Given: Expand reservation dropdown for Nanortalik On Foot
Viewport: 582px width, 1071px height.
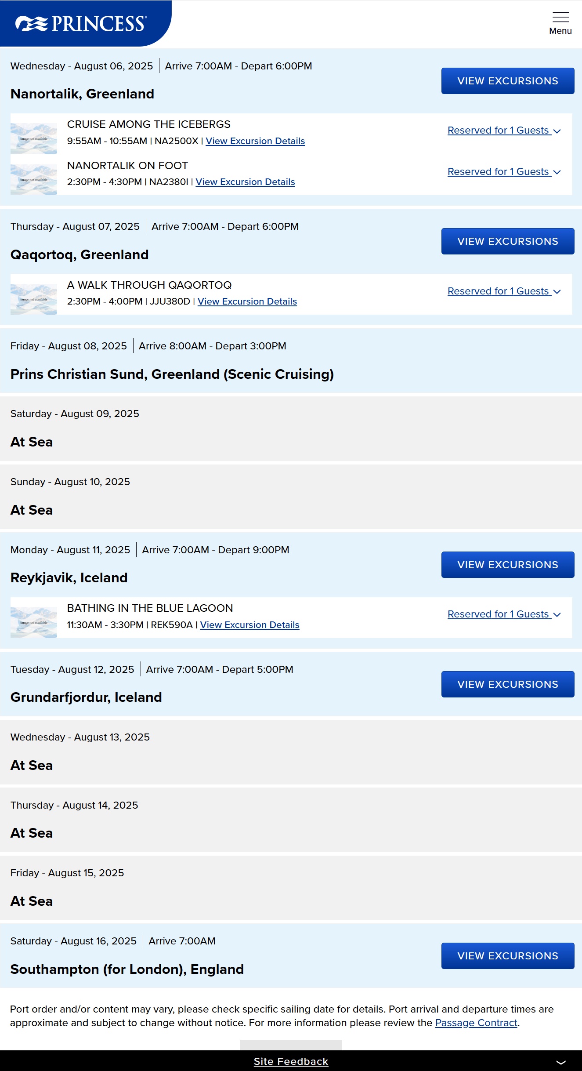Looking at the screenshot, I should point(504,172).
